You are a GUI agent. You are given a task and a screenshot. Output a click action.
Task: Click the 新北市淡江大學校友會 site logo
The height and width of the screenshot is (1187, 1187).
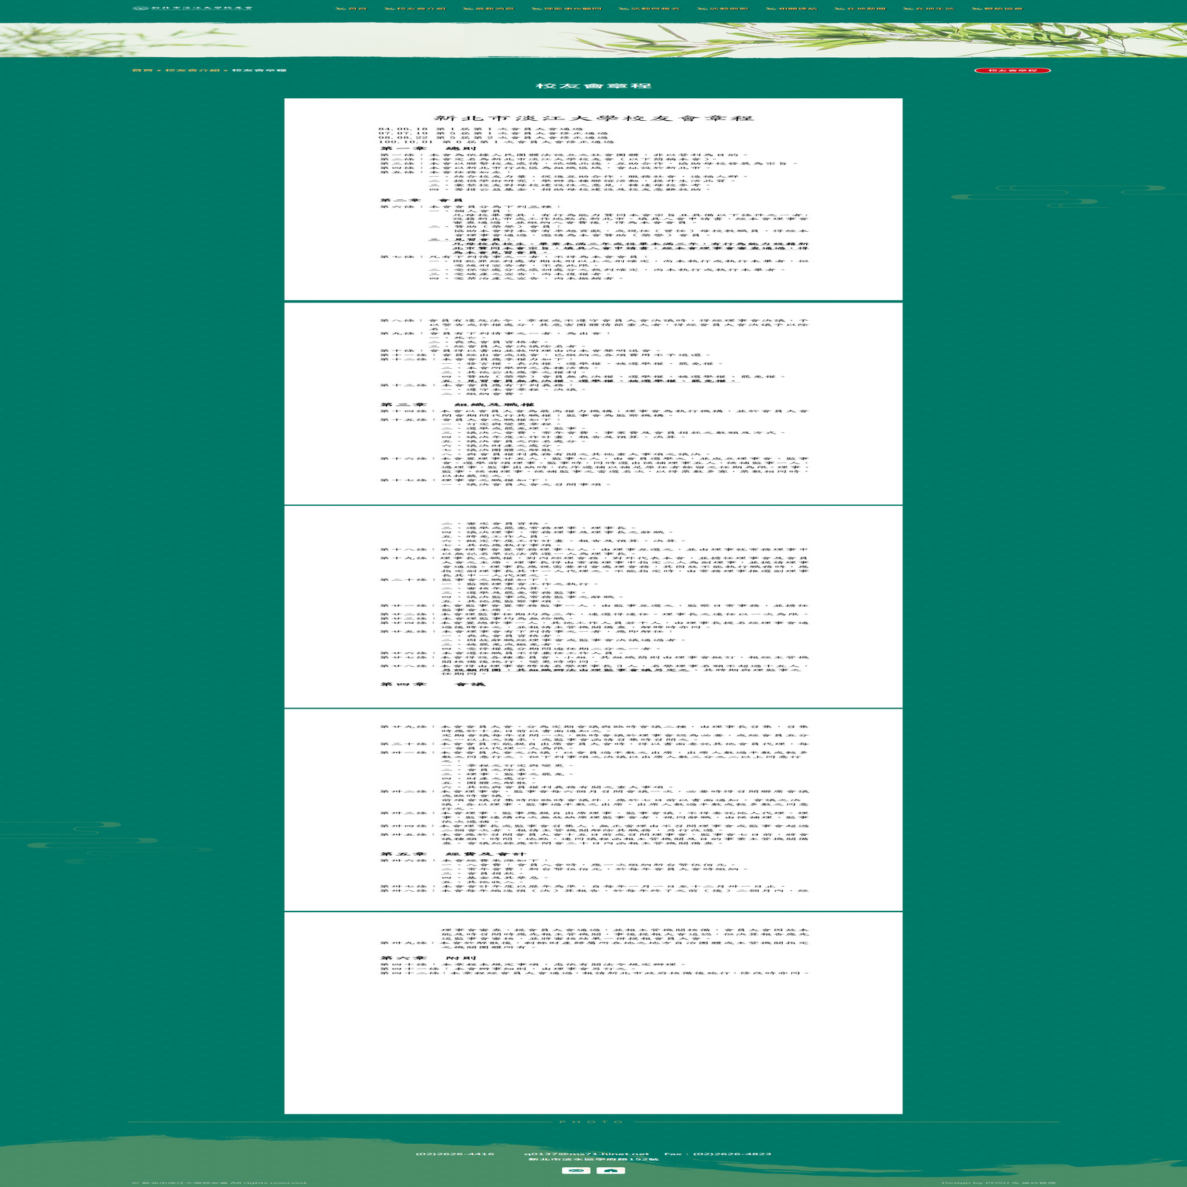(x=193, y=8)
